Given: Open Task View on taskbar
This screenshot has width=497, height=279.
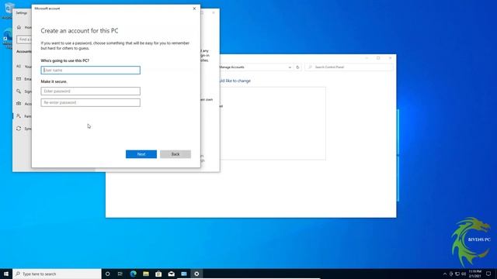Looking at the screenshot, I should click(x=120, y=274).
